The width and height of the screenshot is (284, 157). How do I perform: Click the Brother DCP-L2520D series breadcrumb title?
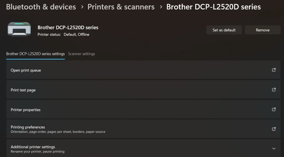point(214,7)
